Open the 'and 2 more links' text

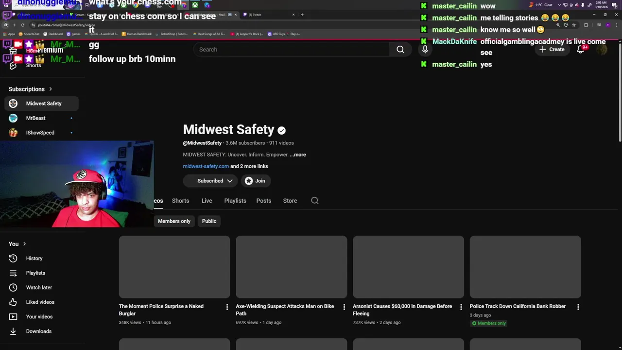[x=249, y=166]
